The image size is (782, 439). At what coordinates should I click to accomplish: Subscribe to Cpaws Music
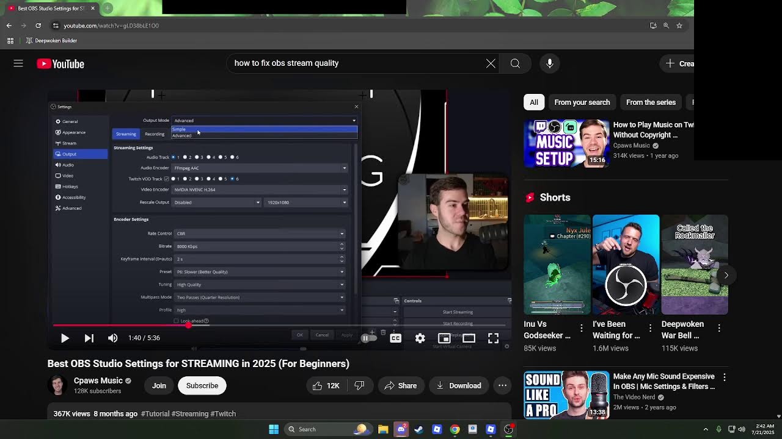click(202, 385)
